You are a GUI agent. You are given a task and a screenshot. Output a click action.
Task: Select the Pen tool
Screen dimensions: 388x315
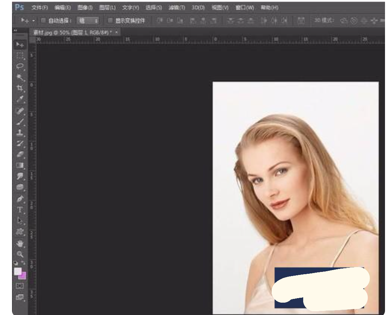tap(20, 199)
